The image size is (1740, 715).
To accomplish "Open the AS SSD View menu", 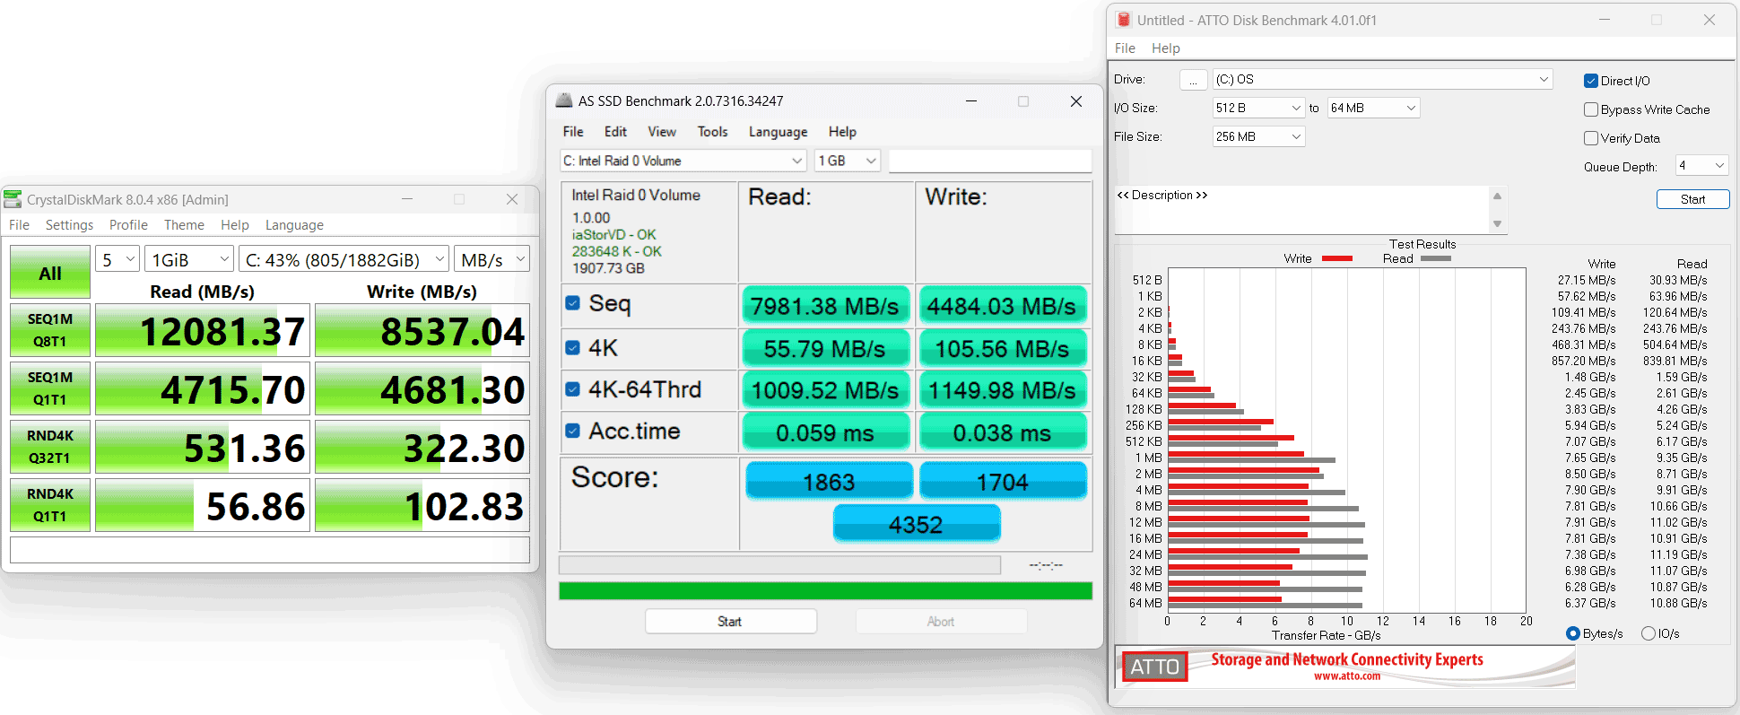I will (x=662, y=132).
